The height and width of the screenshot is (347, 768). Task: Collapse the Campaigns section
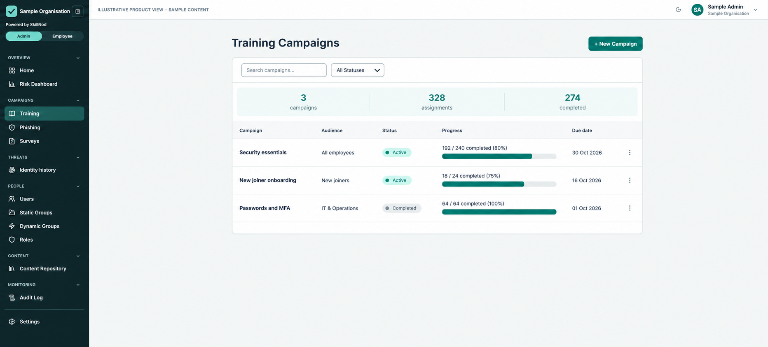pos(78,100)
